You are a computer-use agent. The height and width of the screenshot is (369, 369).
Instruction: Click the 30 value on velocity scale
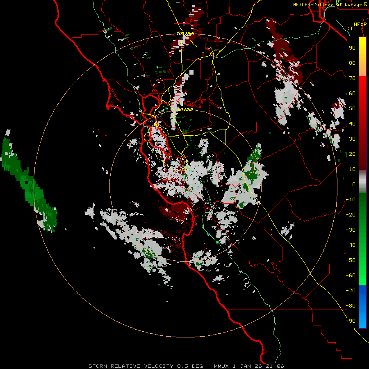point(352,139)
